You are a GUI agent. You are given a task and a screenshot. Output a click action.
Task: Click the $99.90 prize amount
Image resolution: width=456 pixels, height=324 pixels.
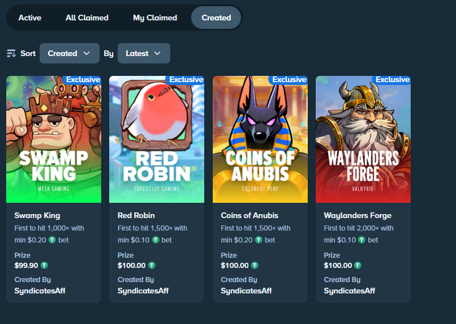(27, 266)
